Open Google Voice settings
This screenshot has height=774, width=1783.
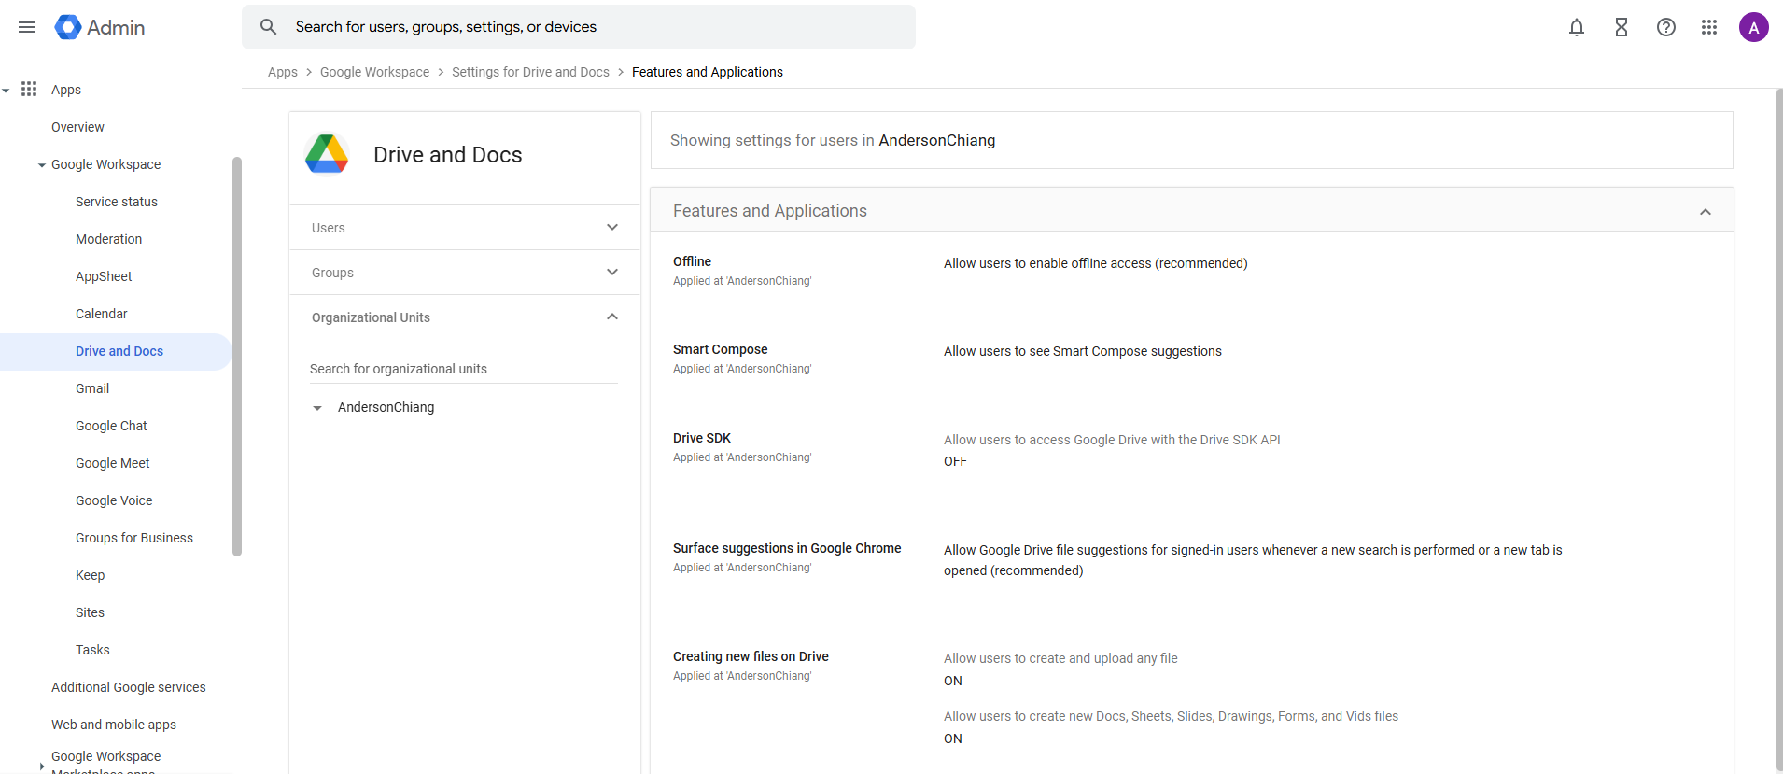[x=114, y=500]
